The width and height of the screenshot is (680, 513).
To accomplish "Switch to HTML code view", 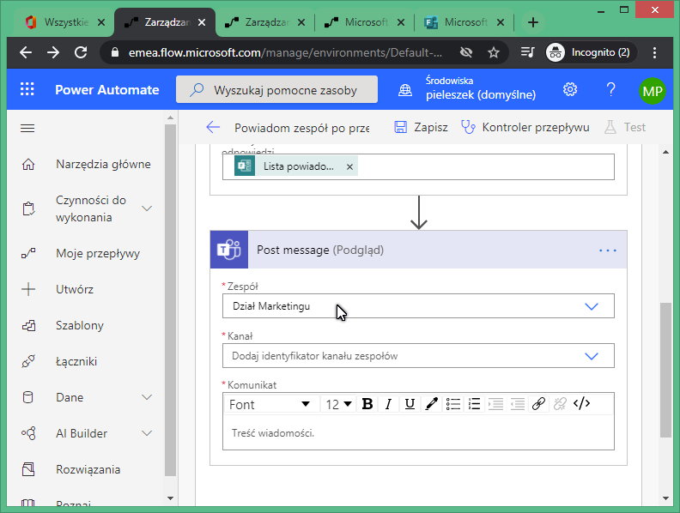I will tap(581, 404).
